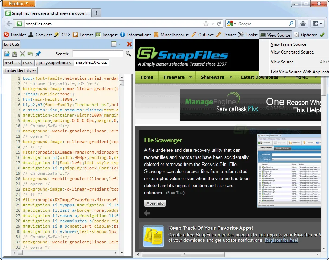Open the Shareware navigation menu

[x=216, y=77]
